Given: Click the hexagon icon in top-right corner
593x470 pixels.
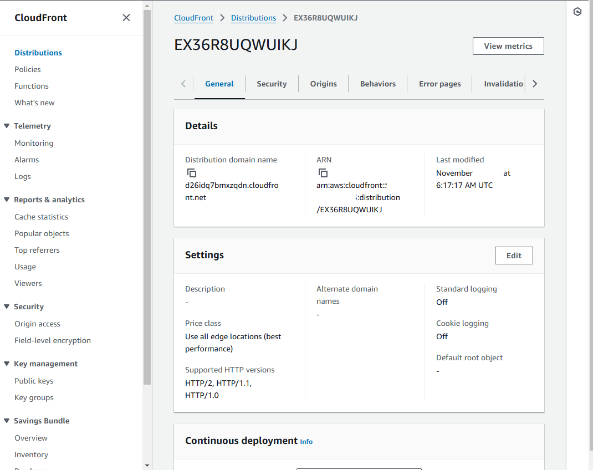Looking at the screenshot, I should click(x=577, y=11).
